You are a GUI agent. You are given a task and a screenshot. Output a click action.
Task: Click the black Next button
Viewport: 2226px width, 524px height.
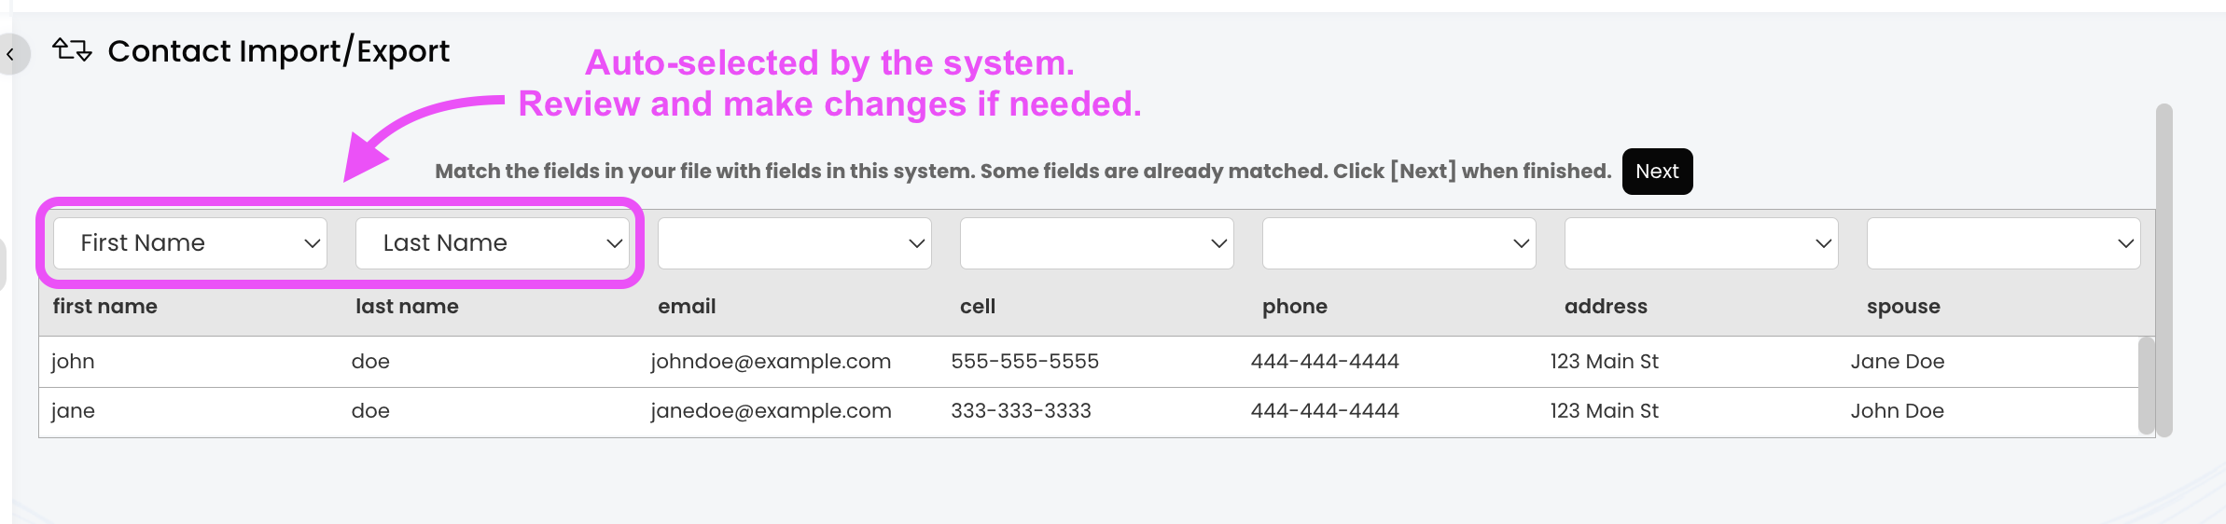[1657, 172]
